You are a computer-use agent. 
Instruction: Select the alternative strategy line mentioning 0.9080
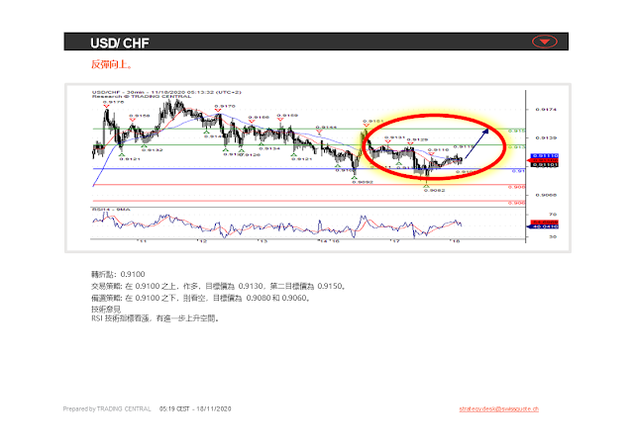(201, 298)
